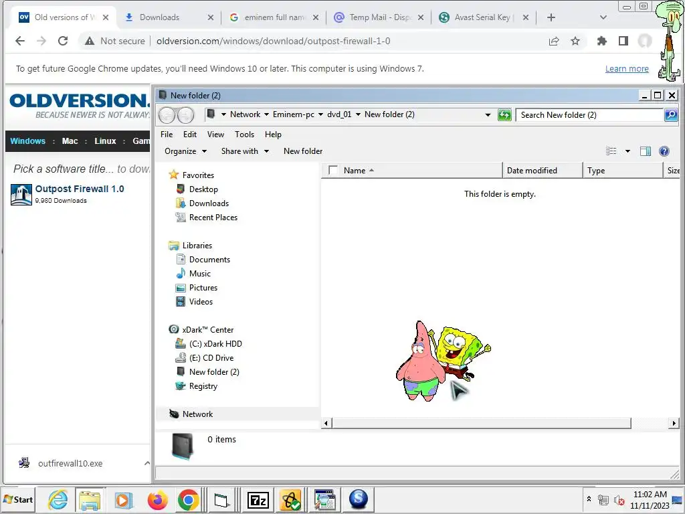Expand options for outfirewall10.exe download
Screen dimensions: 685x514
(x=146, y=463)
